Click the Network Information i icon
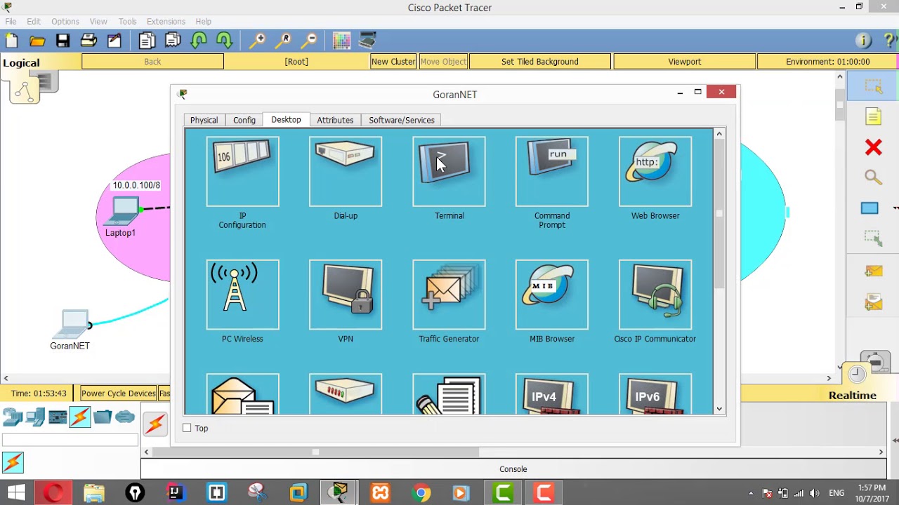 pyautogui.click(x=864, y=41)
